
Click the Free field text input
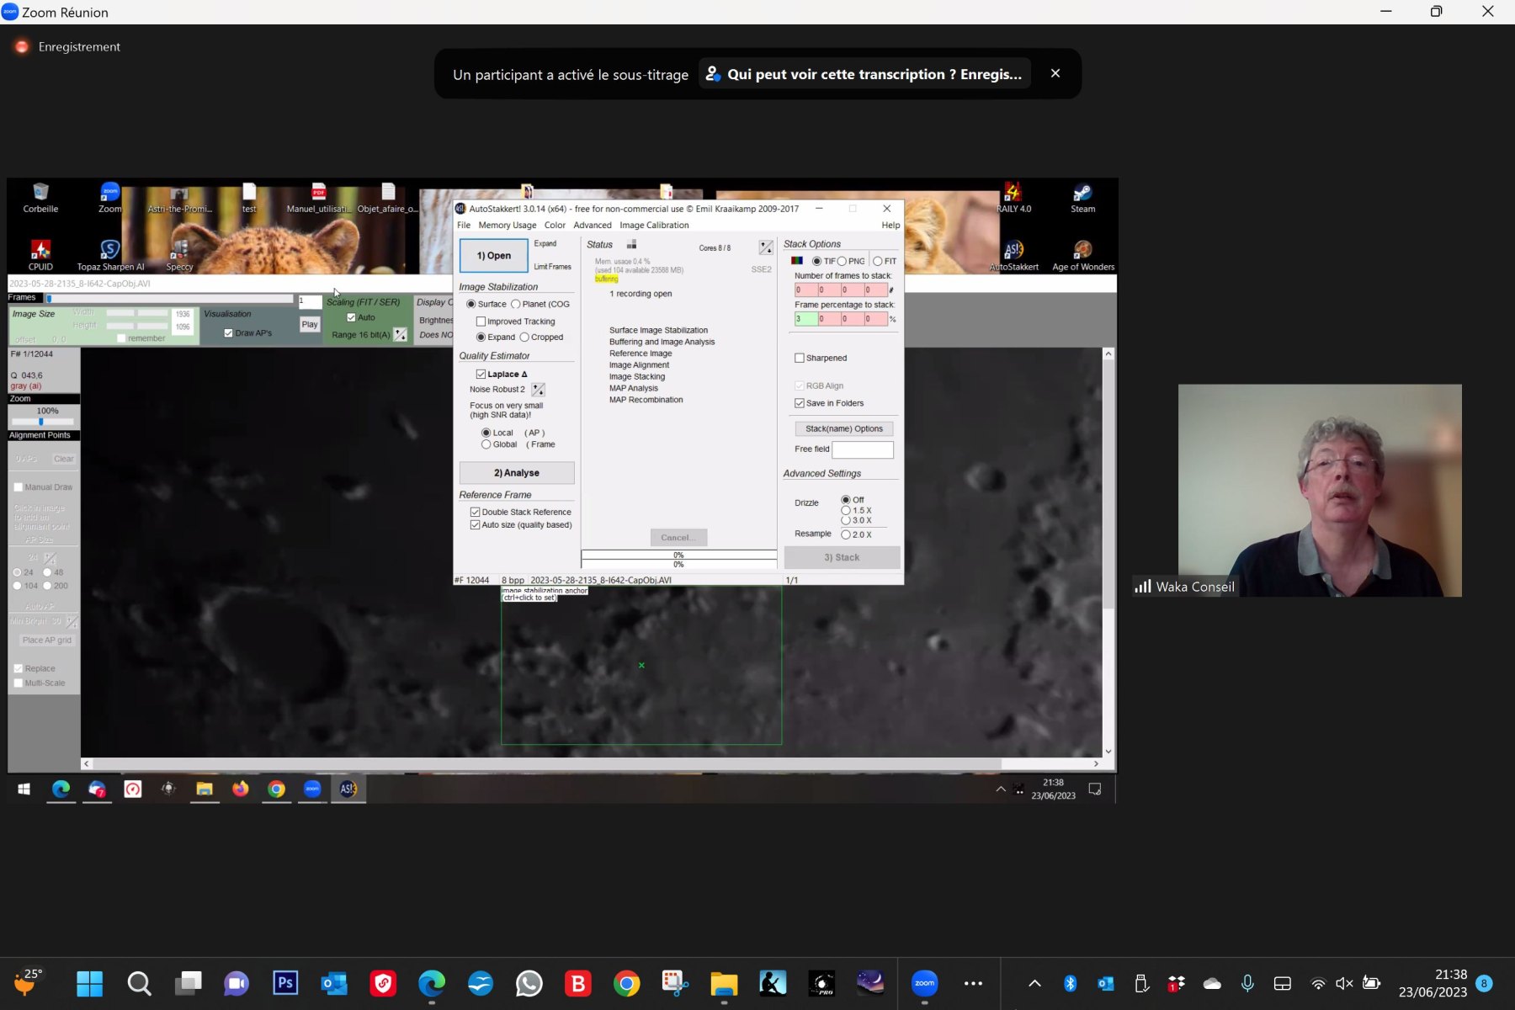pos(863,449)
